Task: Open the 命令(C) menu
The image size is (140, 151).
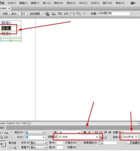Action: point(83,3)
